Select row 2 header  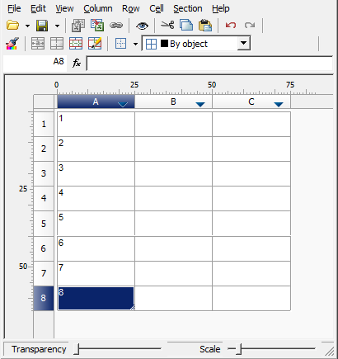coord(44,149)
